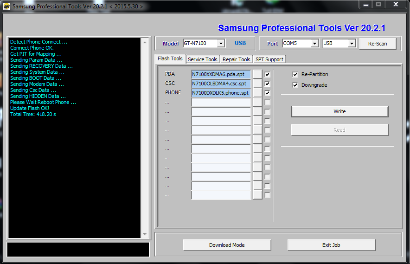
Task: Click browse button of first empty file row
Action: 257,102
